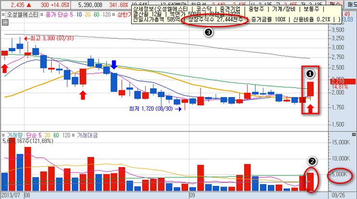Select the 5-day price moving average label
The height and width of the screenshot is (199, 357).
(71, 14)
